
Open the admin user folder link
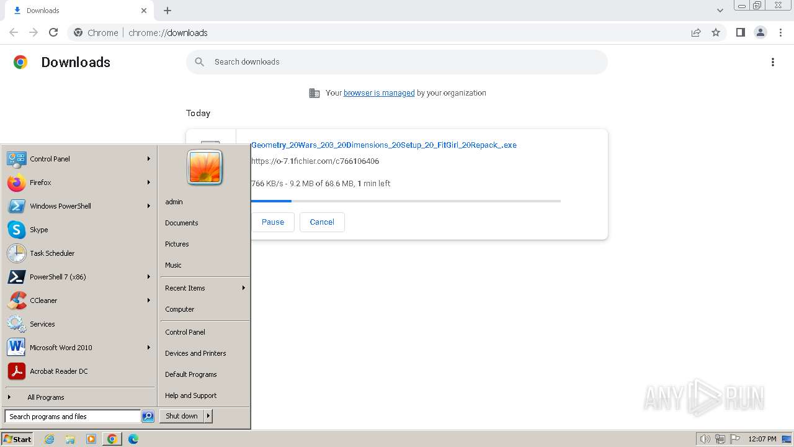[x=174, y=202]
